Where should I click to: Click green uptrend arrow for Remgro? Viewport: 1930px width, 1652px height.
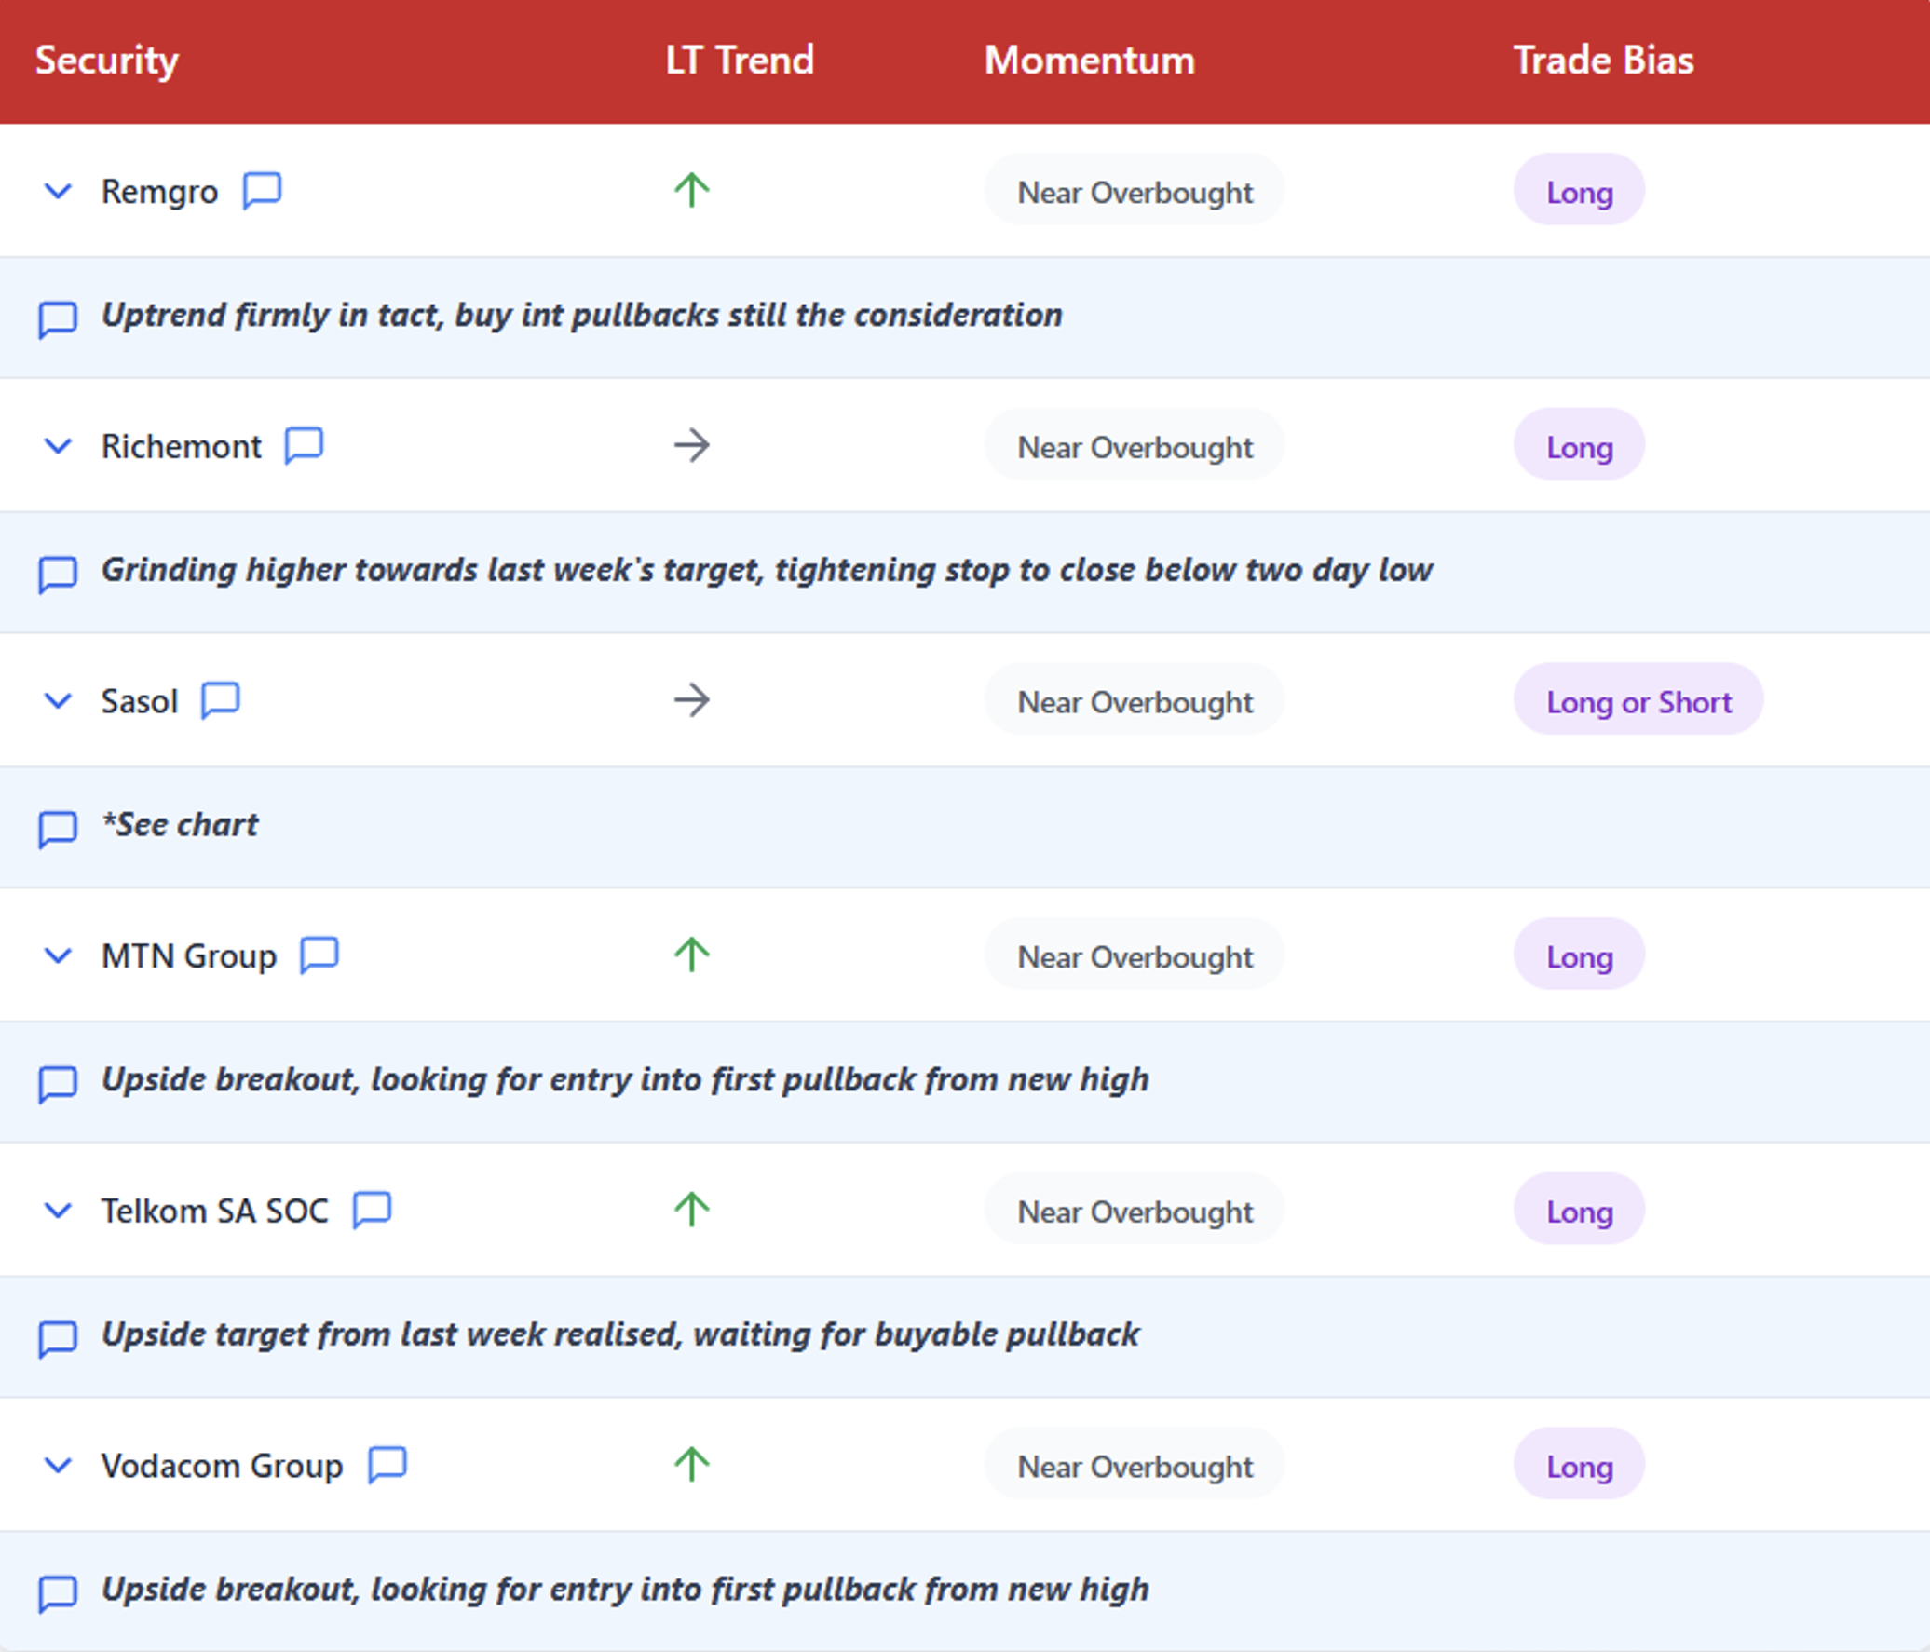[x=691, y=191]
